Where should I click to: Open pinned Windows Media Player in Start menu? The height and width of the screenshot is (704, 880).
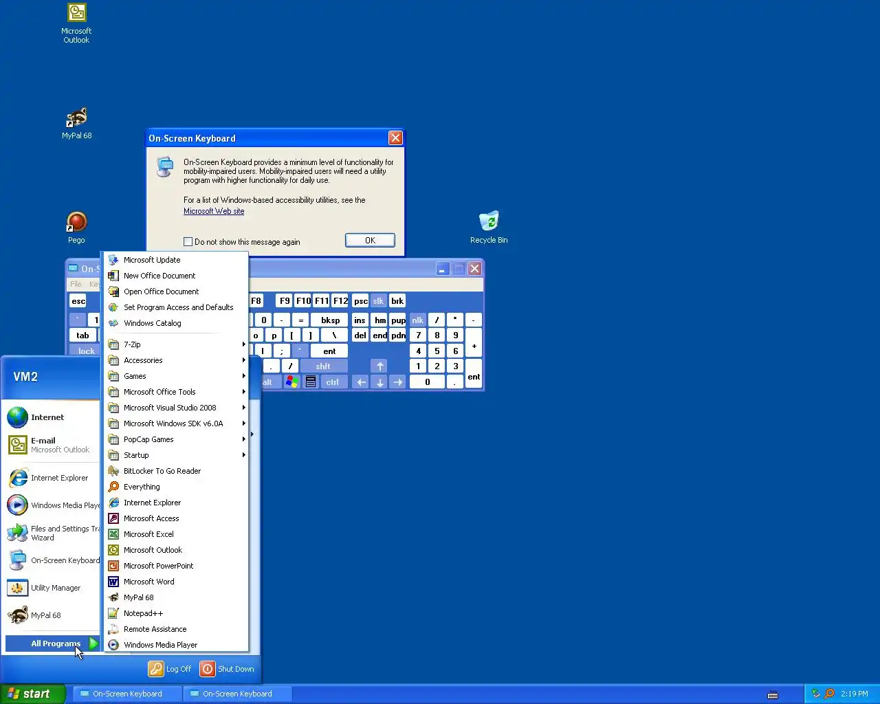tap(52, 505)
